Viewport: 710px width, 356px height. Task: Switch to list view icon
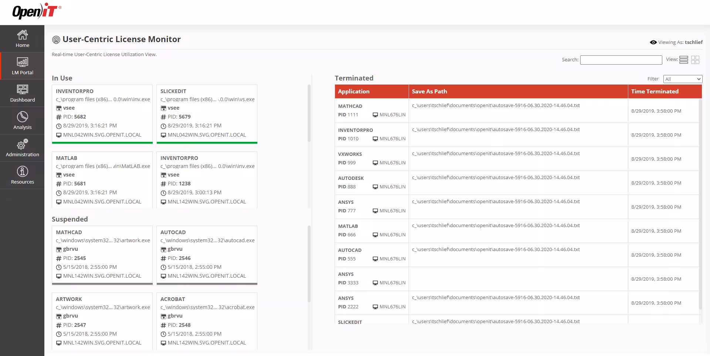tap(684, 60)
